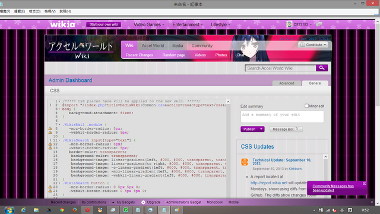The height and width of the screenshot is (214, 380).
Task: Open the Publish button dropdown arrow
Action: (x=261, y=129)
